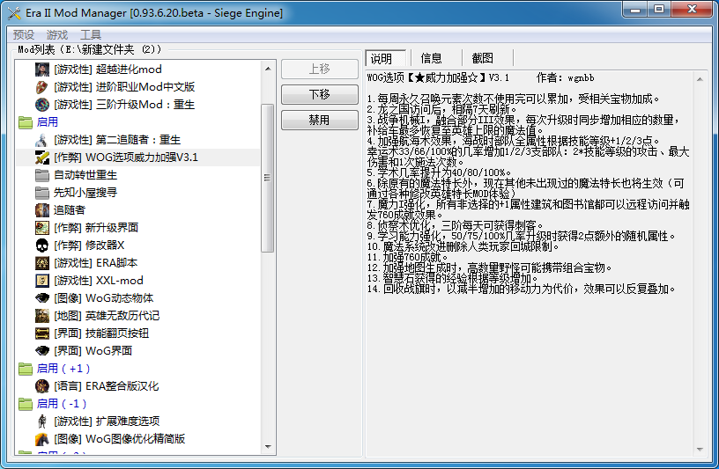
Task: Click the 进阶职业Mod中文版 shield icon
Action: click(42, 87)
